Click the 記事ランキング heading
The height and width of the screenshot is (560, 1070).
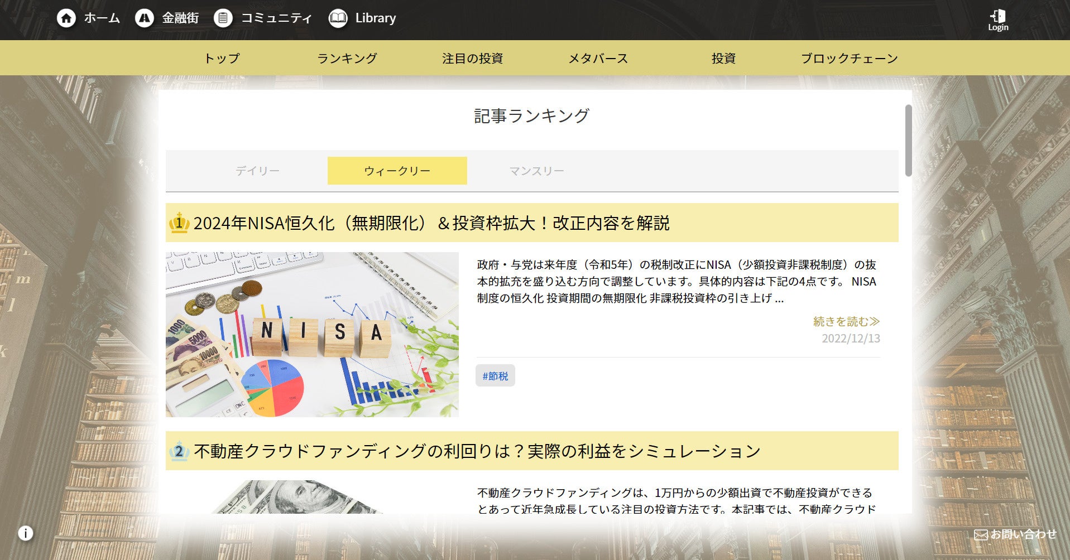(532, 115)
